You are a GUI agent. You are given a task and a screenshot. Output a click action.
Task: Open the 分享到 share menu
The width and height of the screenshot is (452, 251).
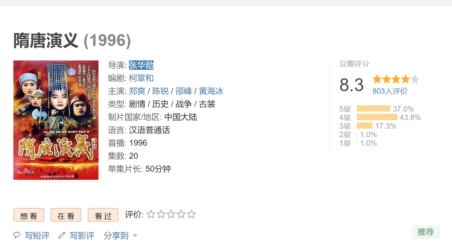pyautogui.click(x=116, y=235)
